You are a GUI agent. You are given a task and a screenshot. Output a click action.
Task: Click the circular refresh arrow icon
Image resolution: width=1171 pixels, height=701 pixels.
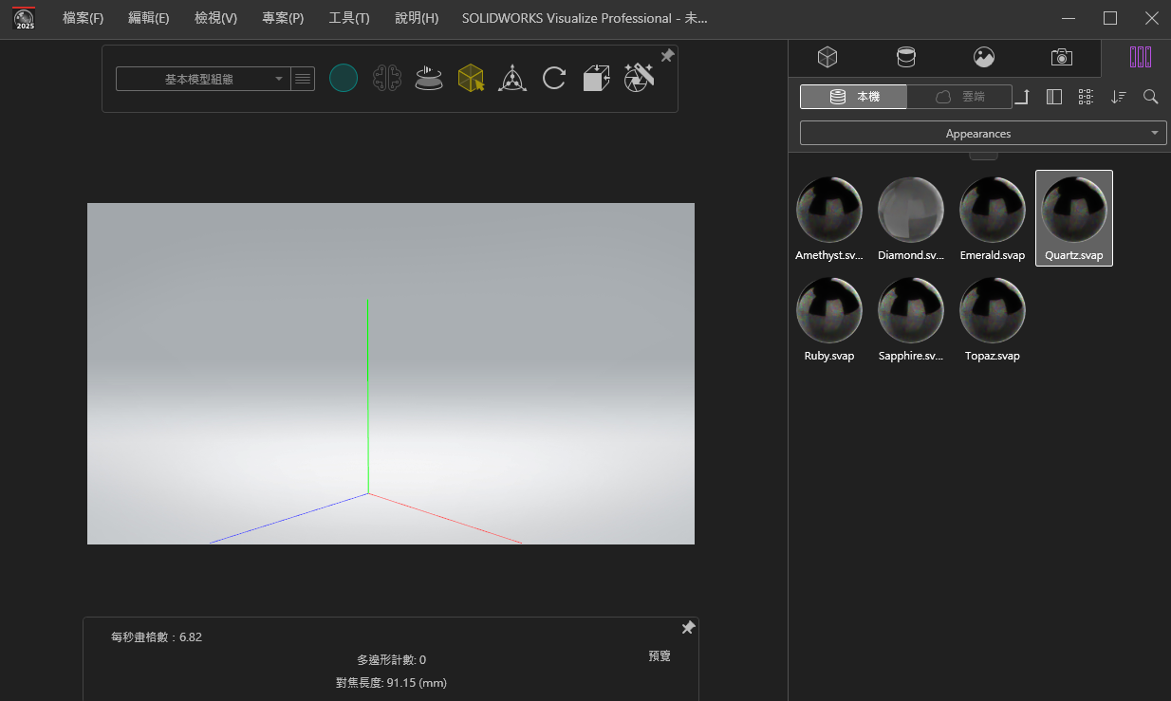point(554,79)
